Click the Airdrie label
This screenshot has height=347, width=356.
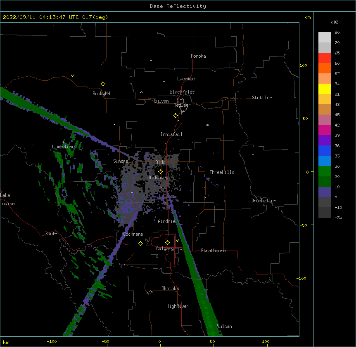tap(166, 221)
